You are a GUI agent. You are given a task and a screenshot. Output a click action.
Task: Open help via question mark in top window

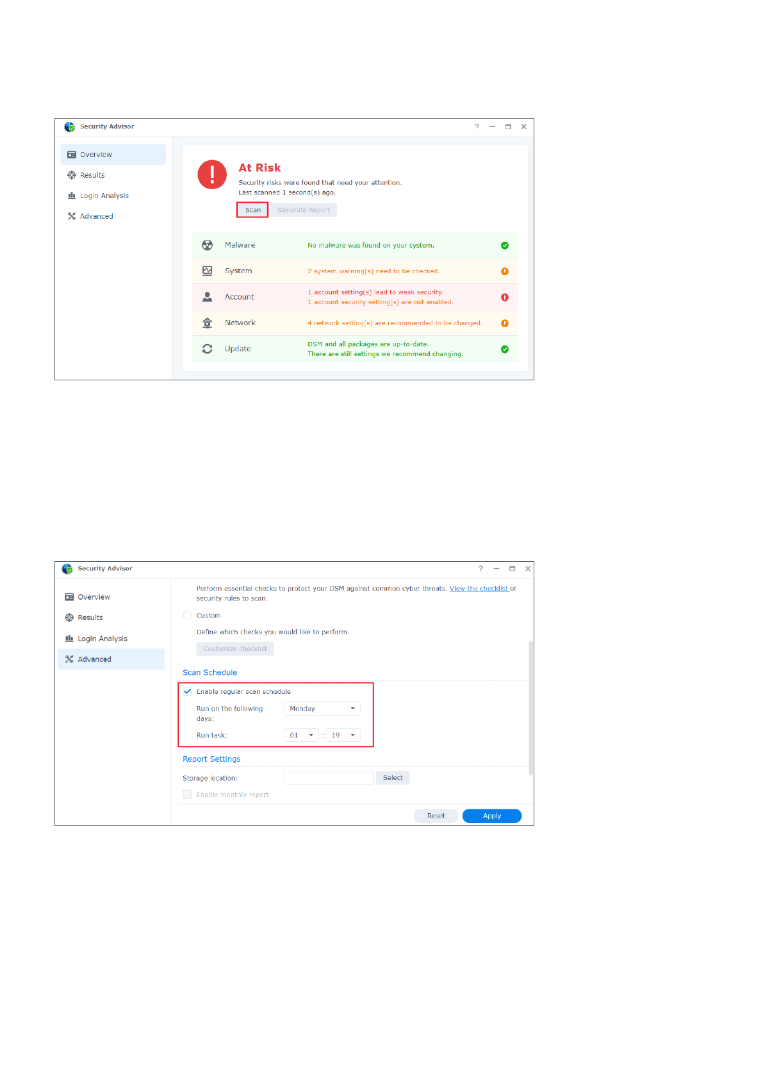[x=477, y=126]
